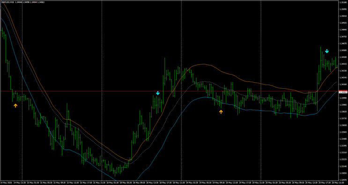Click the 1.35180 price scale label
The image size is (348, 185).
coord(343,2)
